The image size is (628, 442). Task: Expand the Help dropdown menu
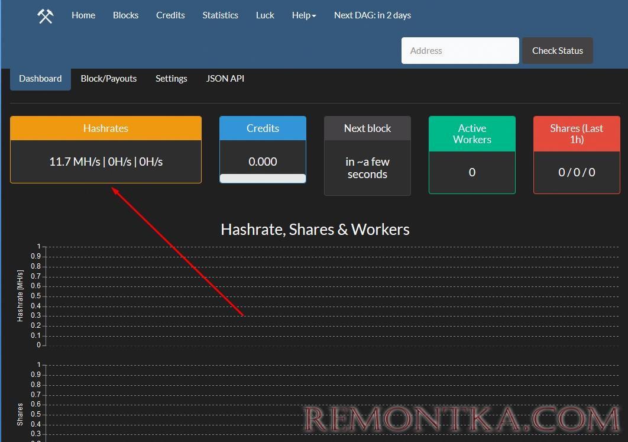coord(303,15)
